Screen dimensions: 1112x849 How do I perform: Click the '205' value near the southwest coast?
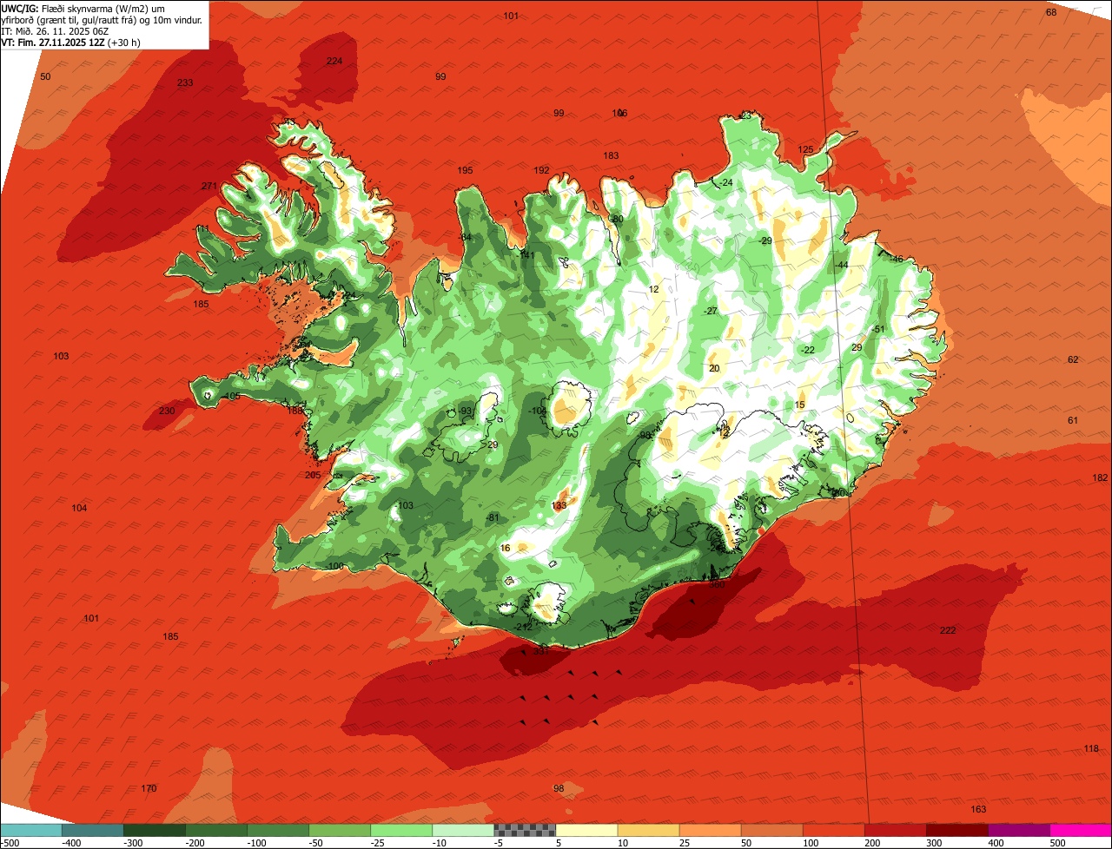(314, 475)
